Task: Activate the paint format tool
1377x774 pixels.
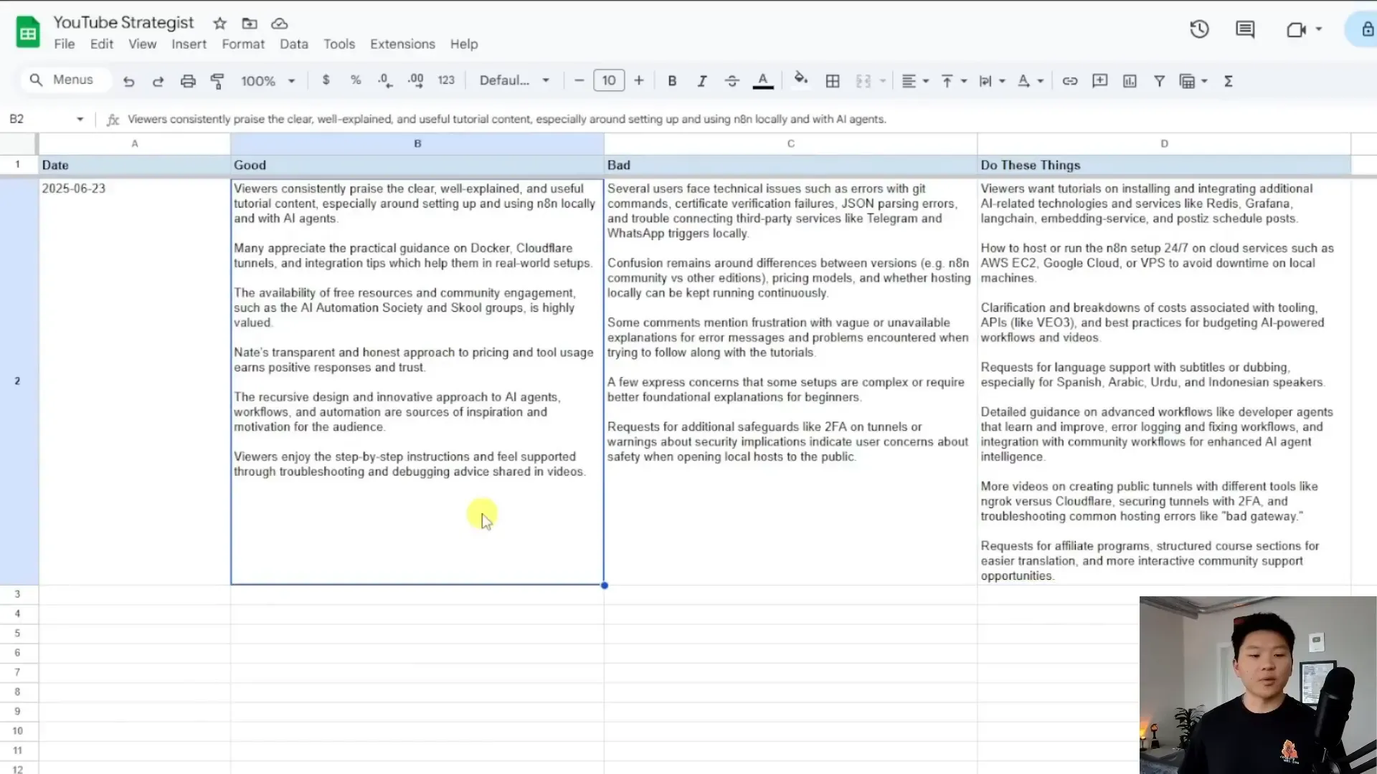Action: [x=217, y=81]
